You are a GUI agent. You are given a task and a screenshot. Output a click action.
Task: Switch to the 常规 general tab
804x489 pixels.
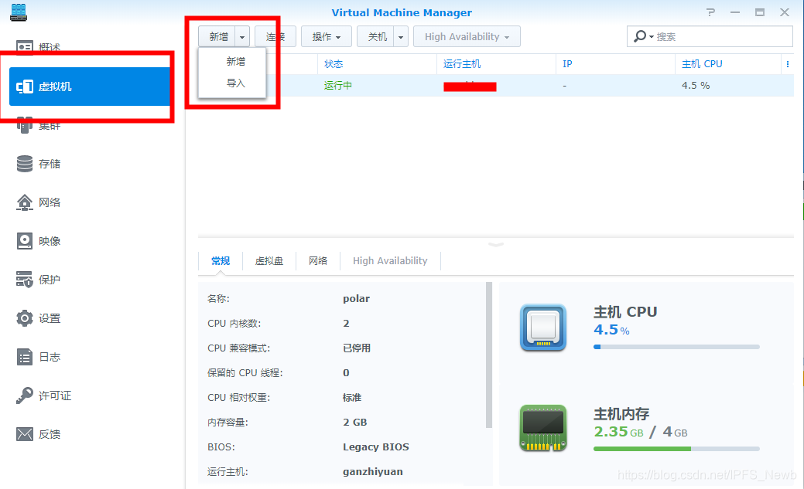click(221, 261)
